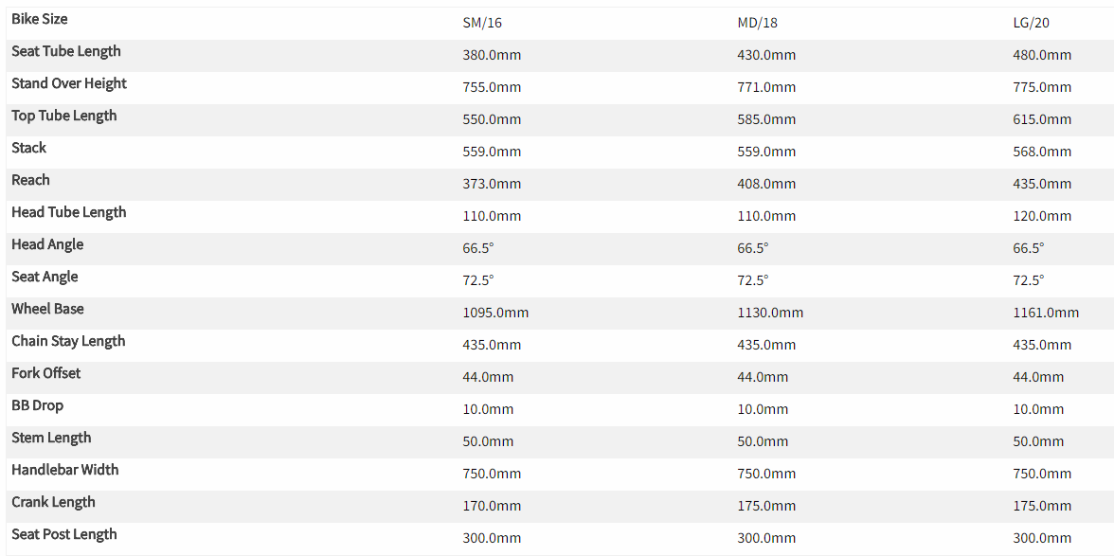Click the Stand Over Height label
Screen dimensions: 1114x556
pos(69,83)
